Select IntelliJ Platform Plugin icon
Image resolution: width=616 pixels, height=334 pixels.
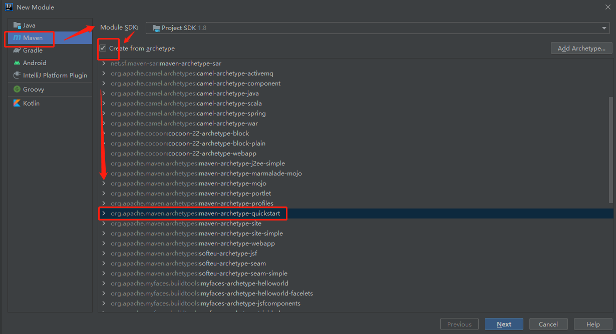tap(17, 75)
